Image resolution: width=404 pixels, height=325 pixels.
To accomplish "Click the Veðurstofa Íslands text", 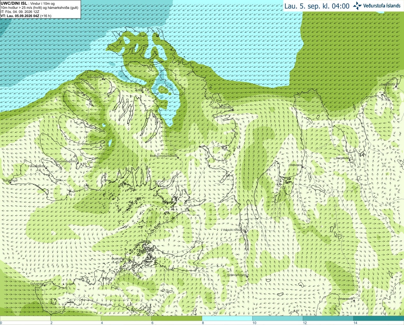I will (x=382, y=6).
